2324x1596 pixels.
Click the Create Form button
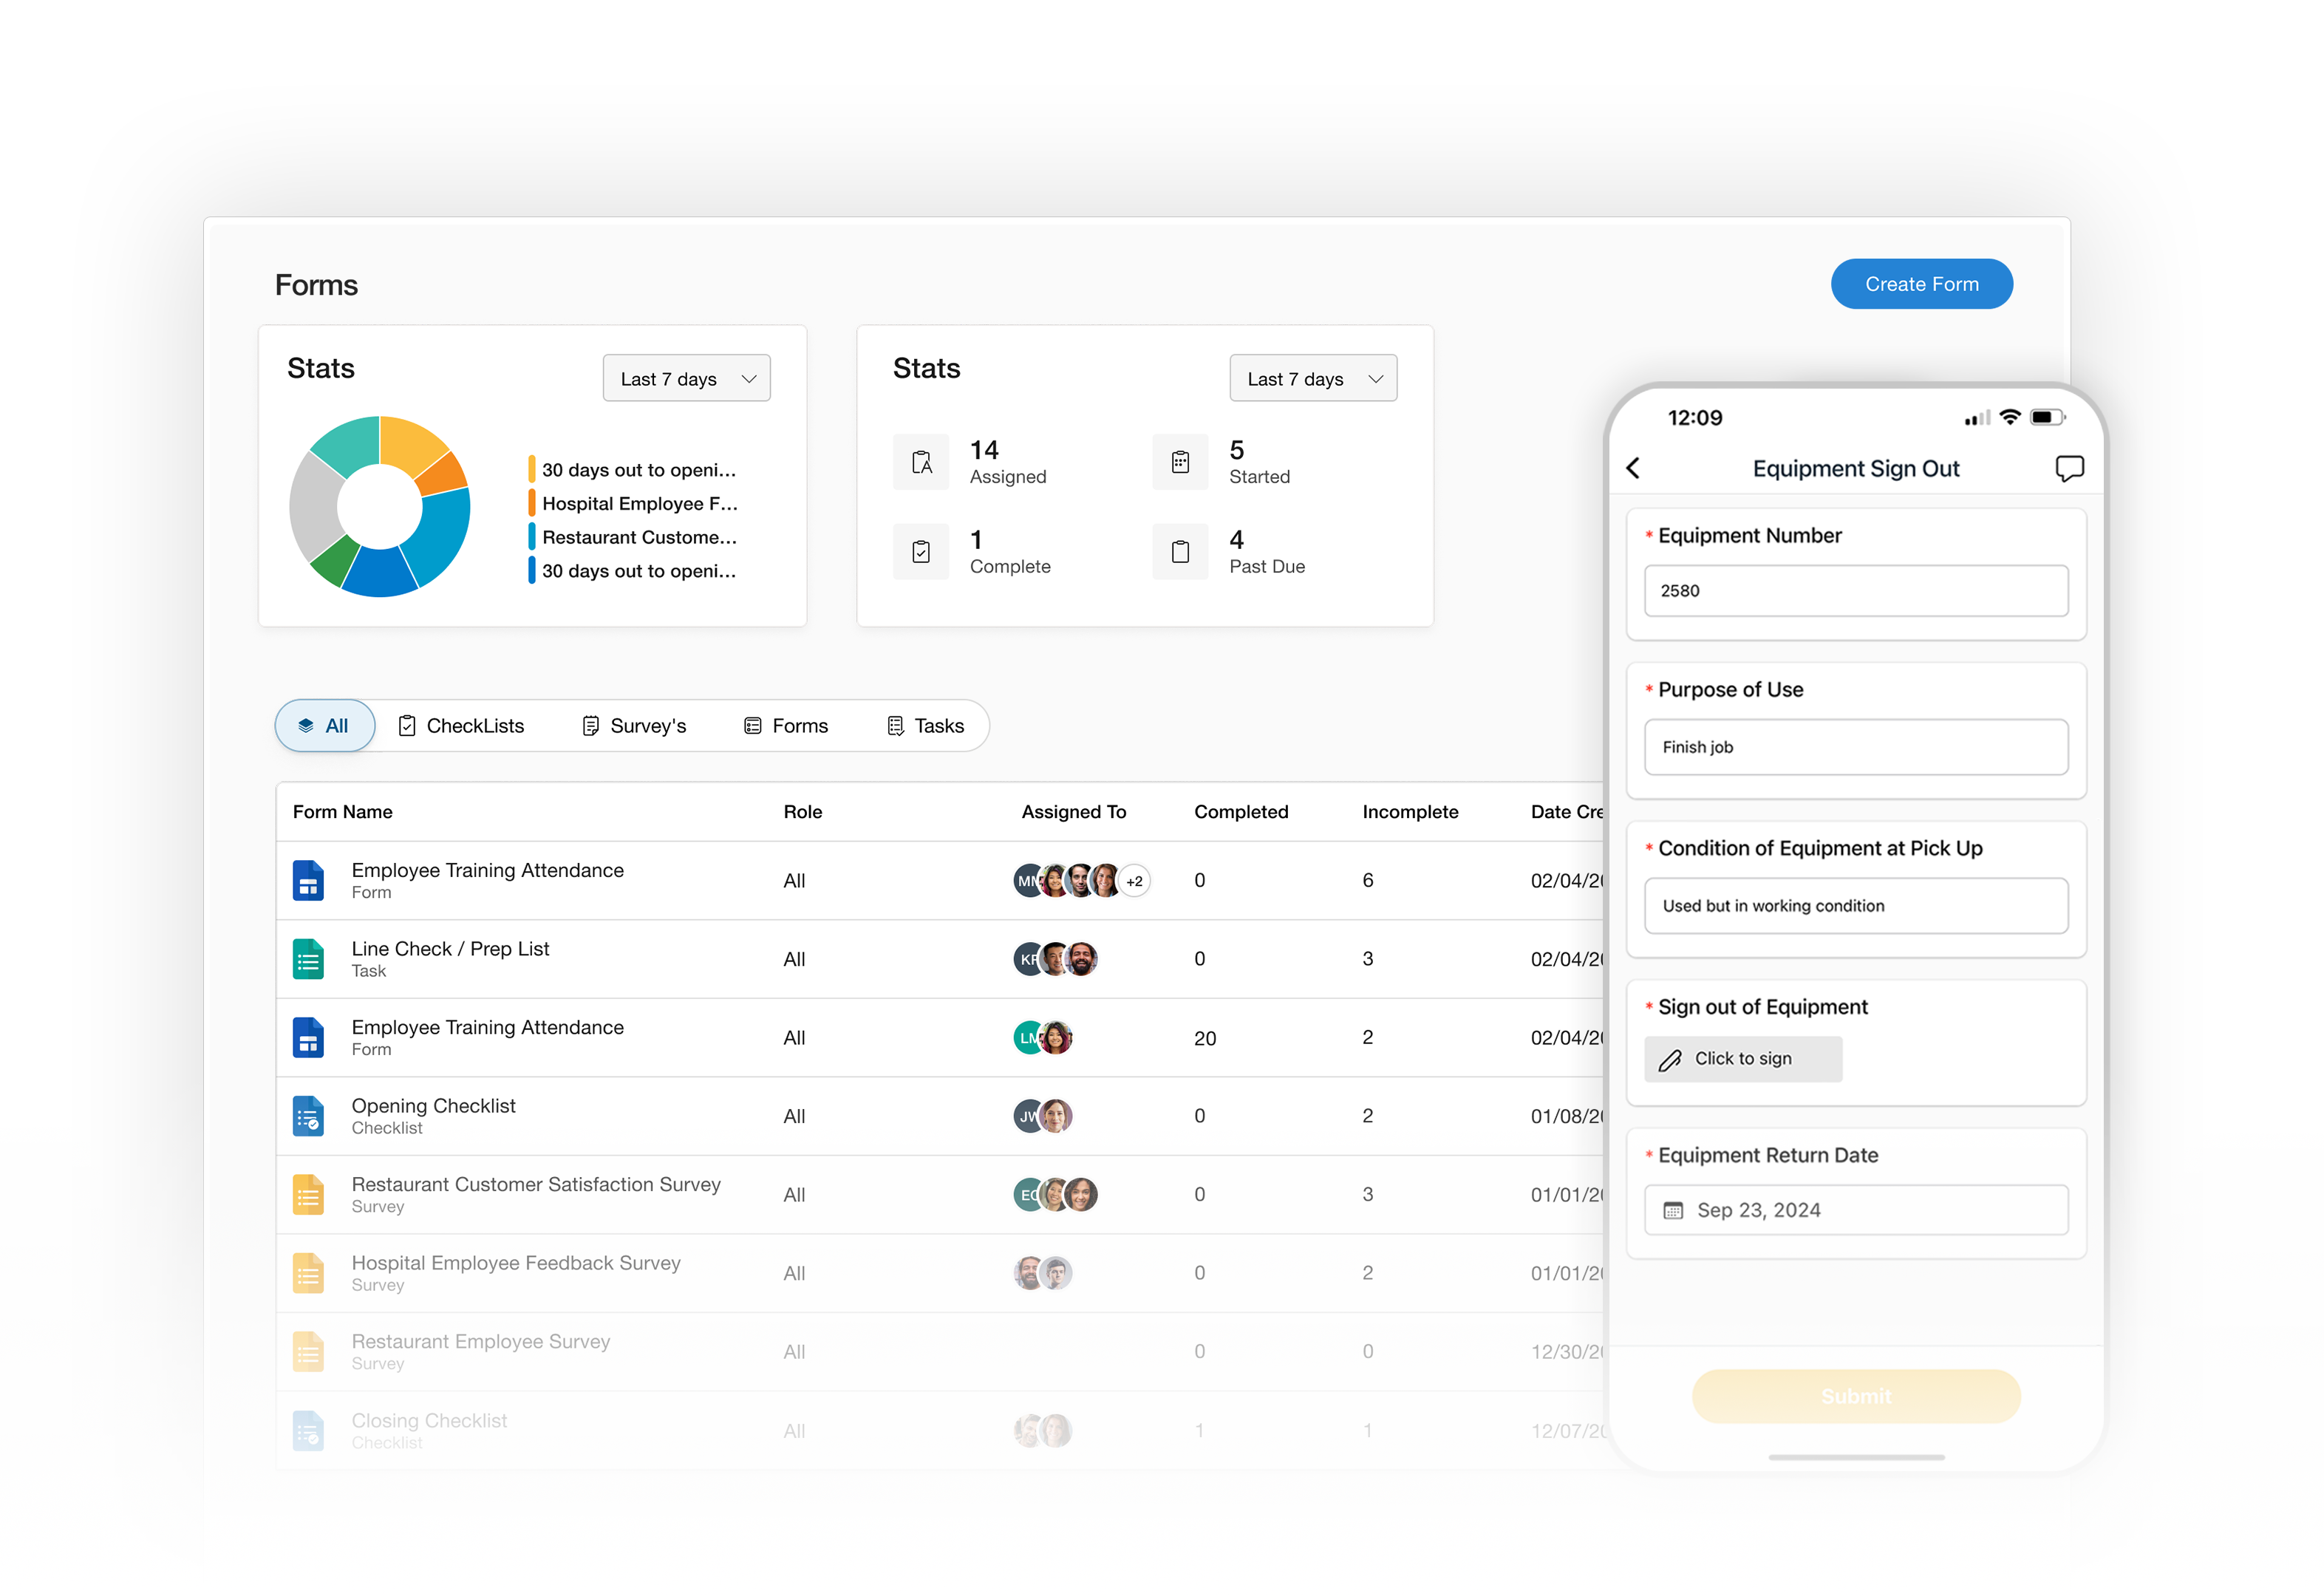[x=1920, y=285]
